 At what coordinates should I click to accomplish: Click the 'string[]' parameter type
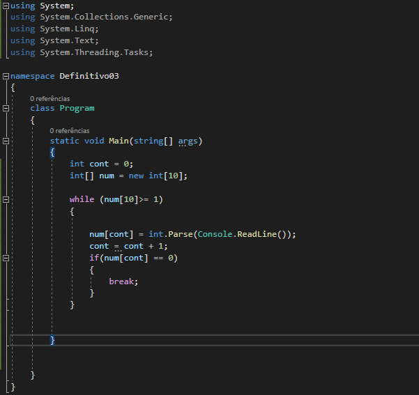click(x=153, y=141)
